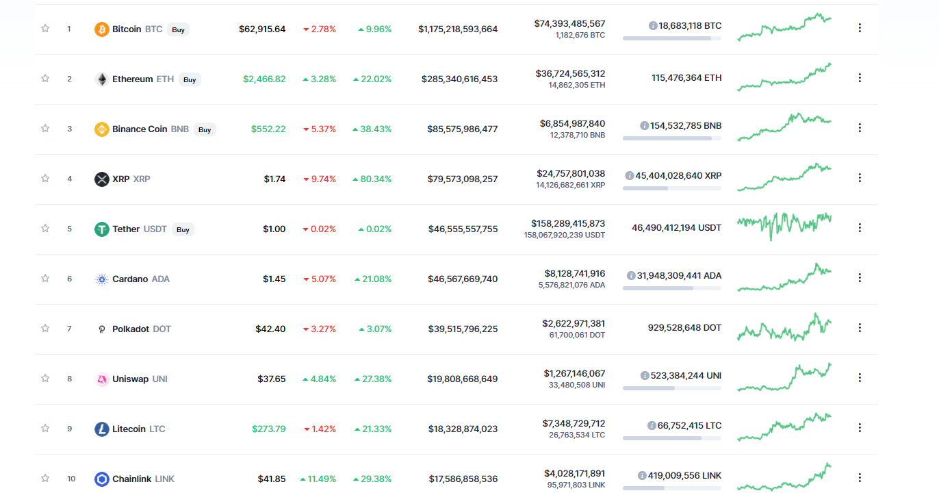Image resolution: width=939 pixels, height=493 pixels.
Task: Click the Ethereum diamond logo icon
Action: (x=101, y=79)
